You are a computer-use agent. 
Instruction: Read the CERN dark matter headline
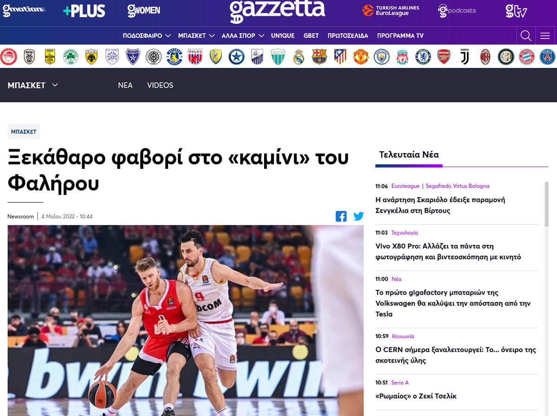456,355
